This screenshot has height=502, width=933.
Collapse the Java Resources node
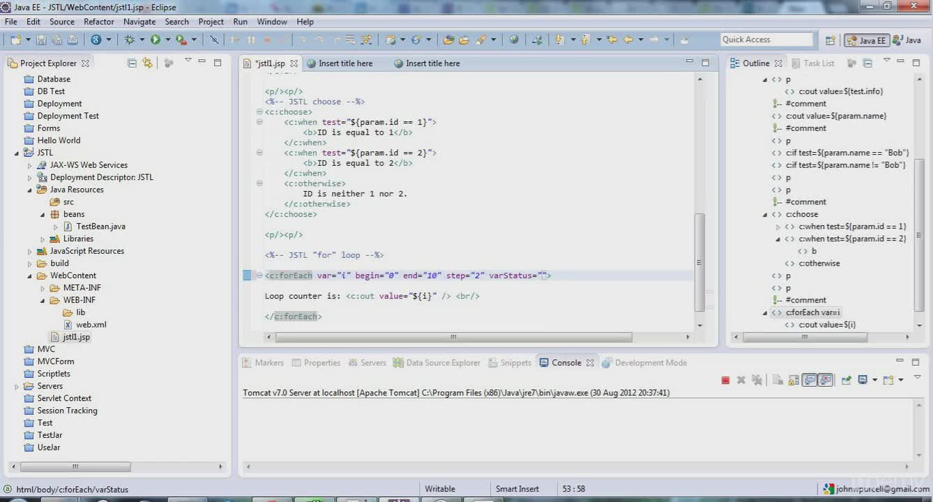point(29,190)
